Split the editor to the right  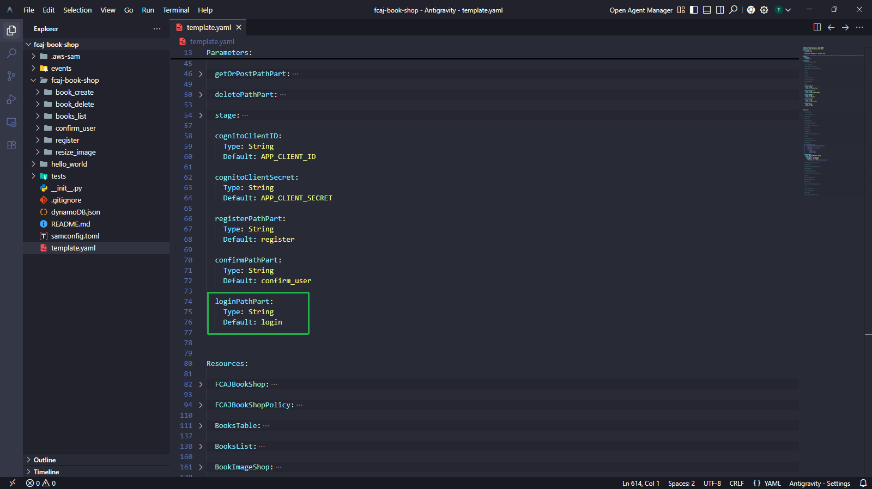[x=817, y=27]
